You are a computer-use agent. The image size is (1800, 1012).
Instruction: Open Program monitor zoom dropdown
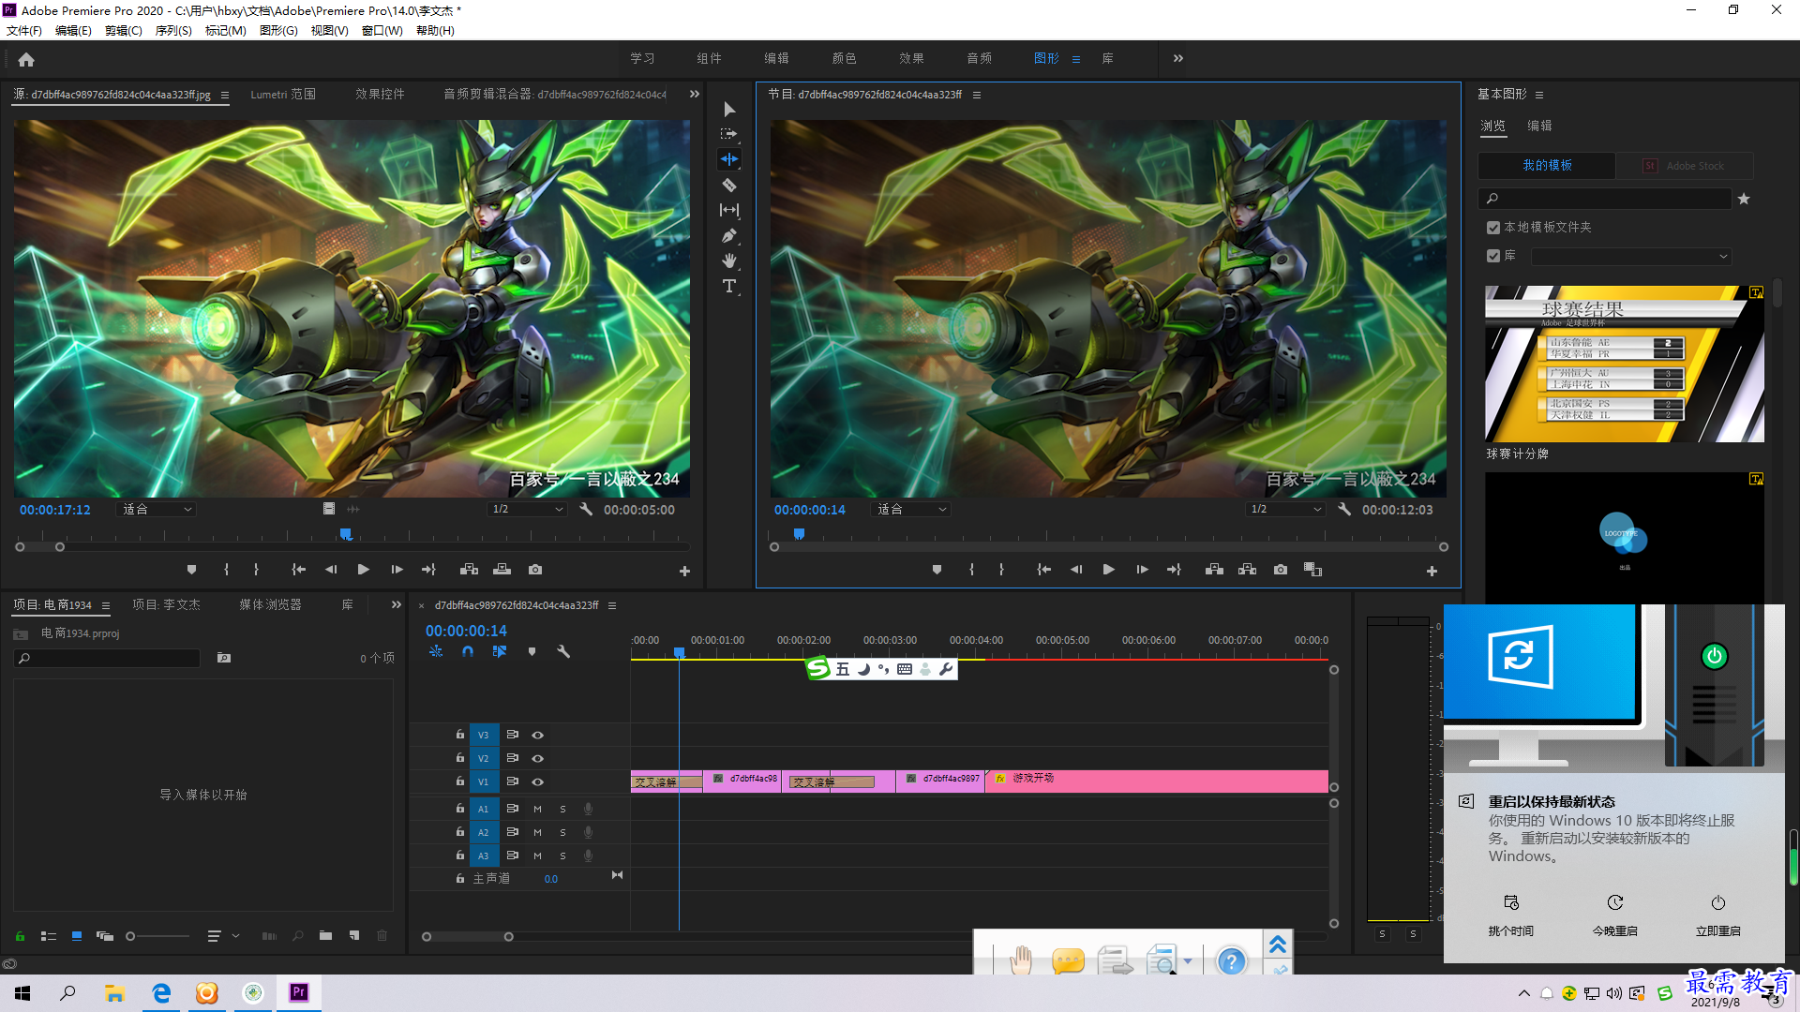coord(912,509)
